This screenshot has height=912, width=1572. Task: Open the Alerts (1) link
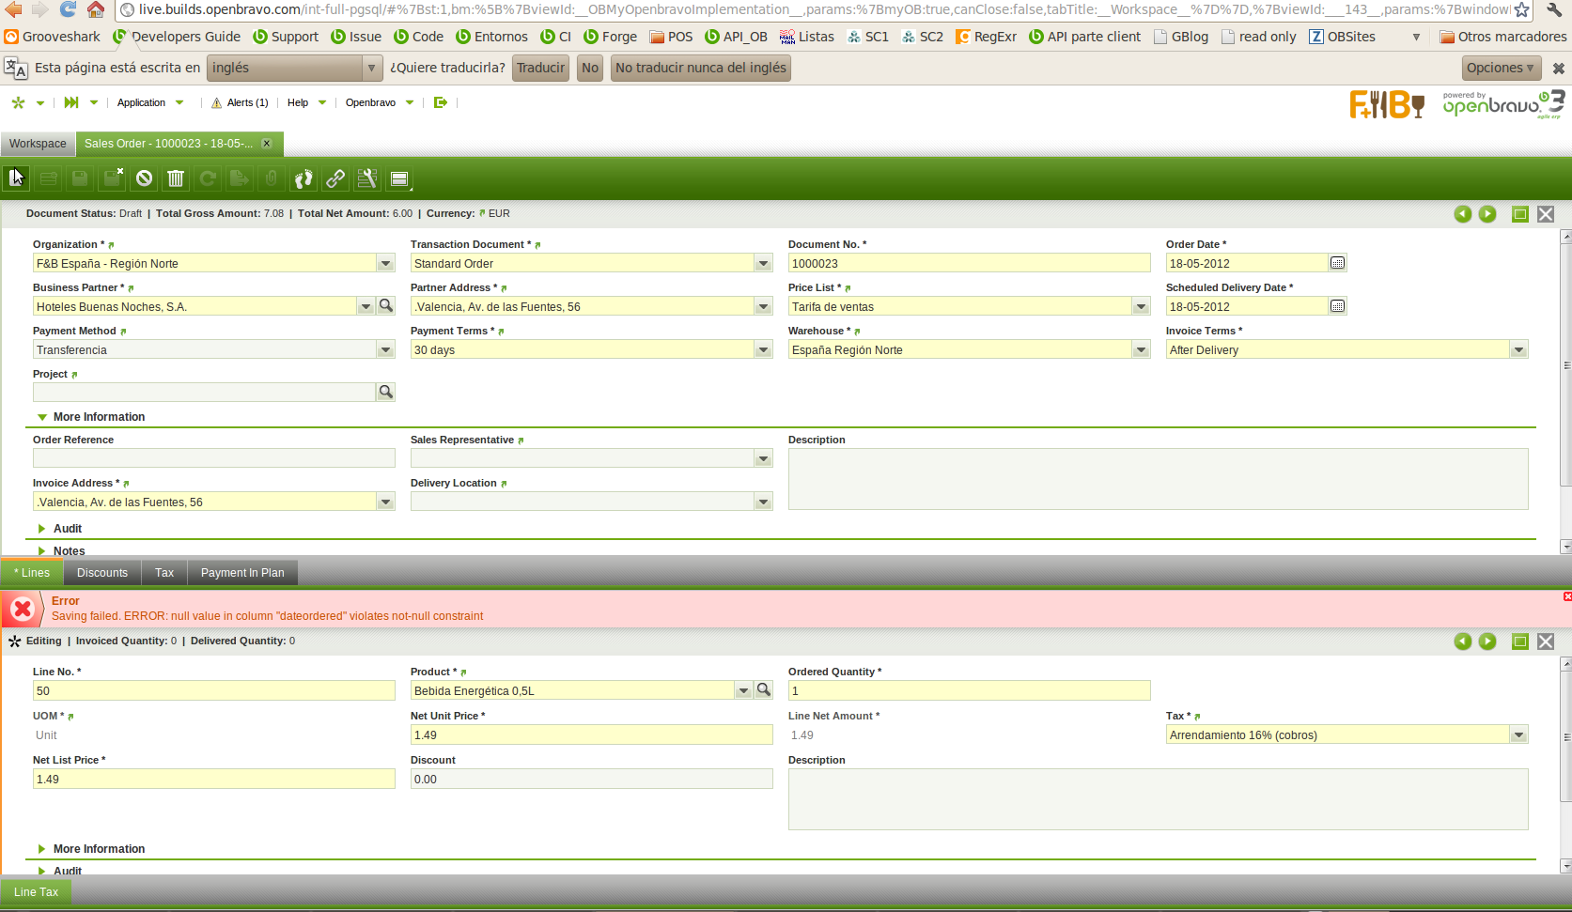click(x=246, y=103)
